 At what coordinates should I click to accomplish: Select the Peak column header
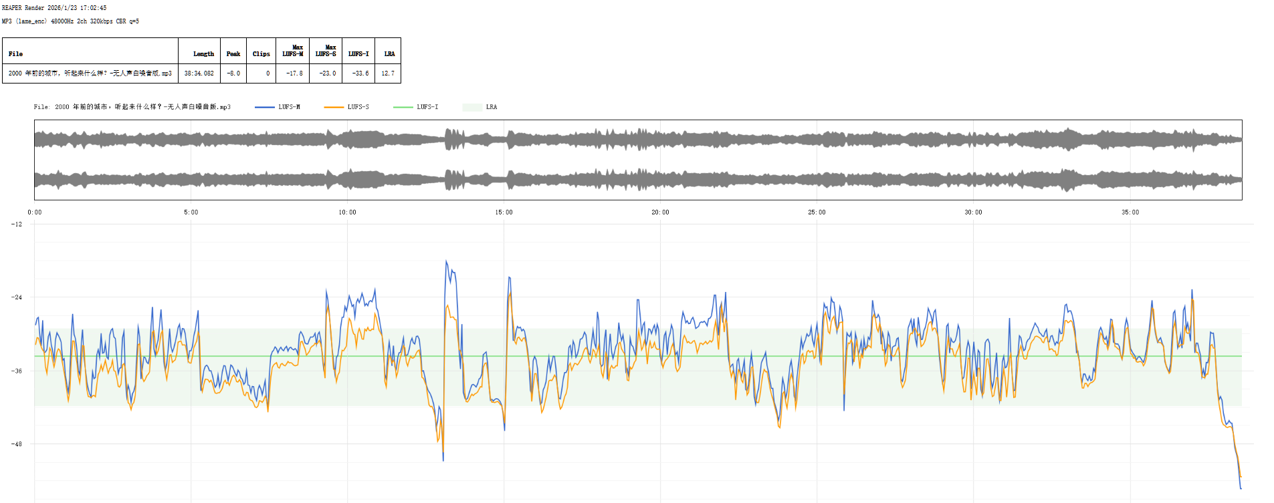(x=233, y=54)
